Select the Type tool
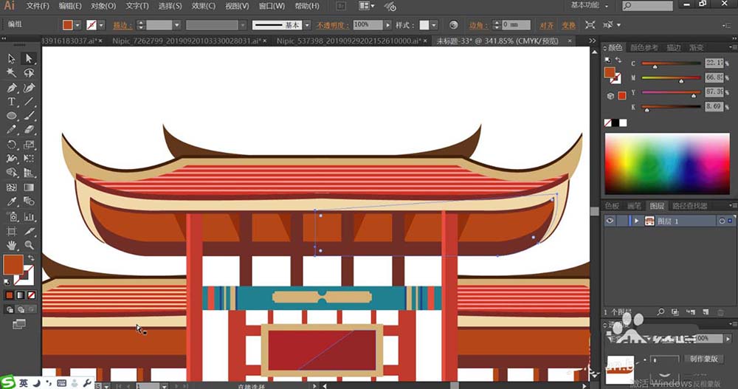Image resolution: width=738 pixels, height=389 pixels. [x=11, y=102]
